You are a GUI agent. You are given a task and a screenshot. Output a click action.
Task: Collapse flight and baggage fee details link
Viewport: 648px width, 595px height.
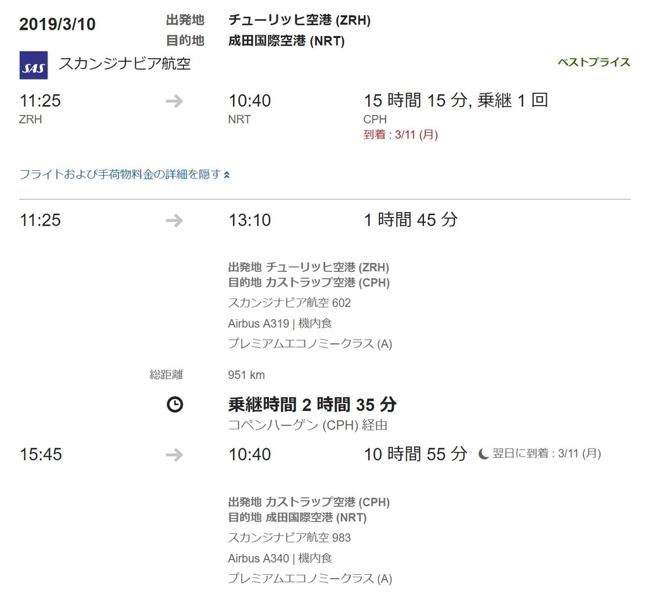(x=125, y=175)
